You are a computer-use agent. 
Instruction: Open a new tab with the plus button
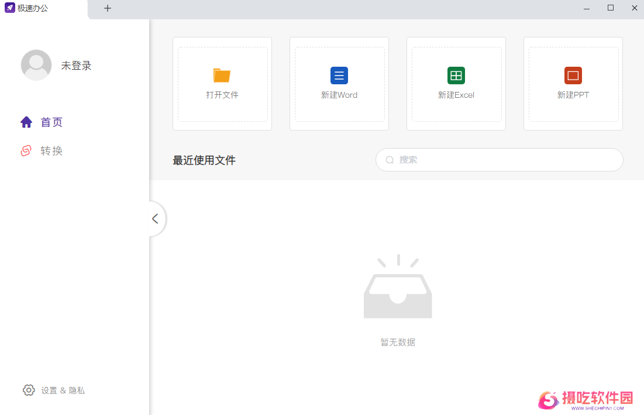108,8
